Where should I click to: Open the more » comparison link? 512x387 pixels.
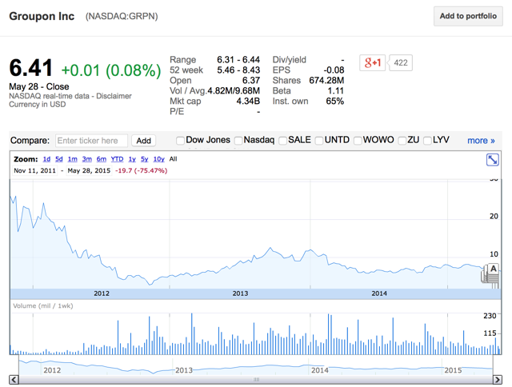pos(481,140)
